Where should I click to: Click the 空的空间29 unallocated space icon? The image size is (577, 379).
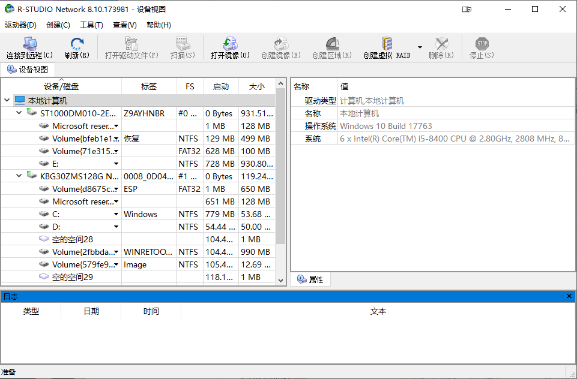pyautogui.click(x=44, y=276)
